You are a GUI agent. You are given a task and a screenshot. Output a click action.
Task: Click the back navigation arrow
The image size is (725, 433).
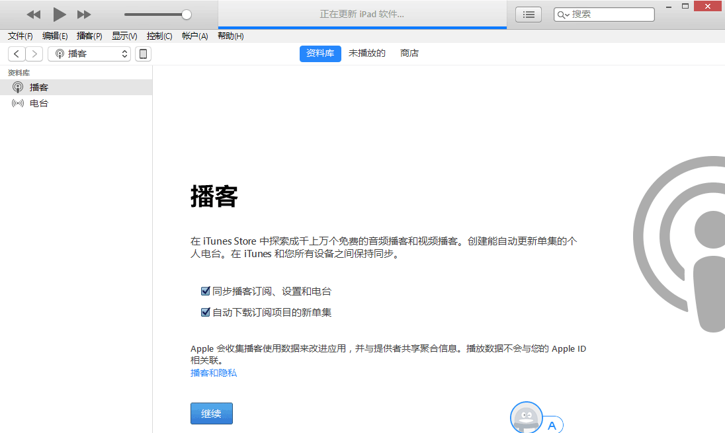click(x=16, y=54)
